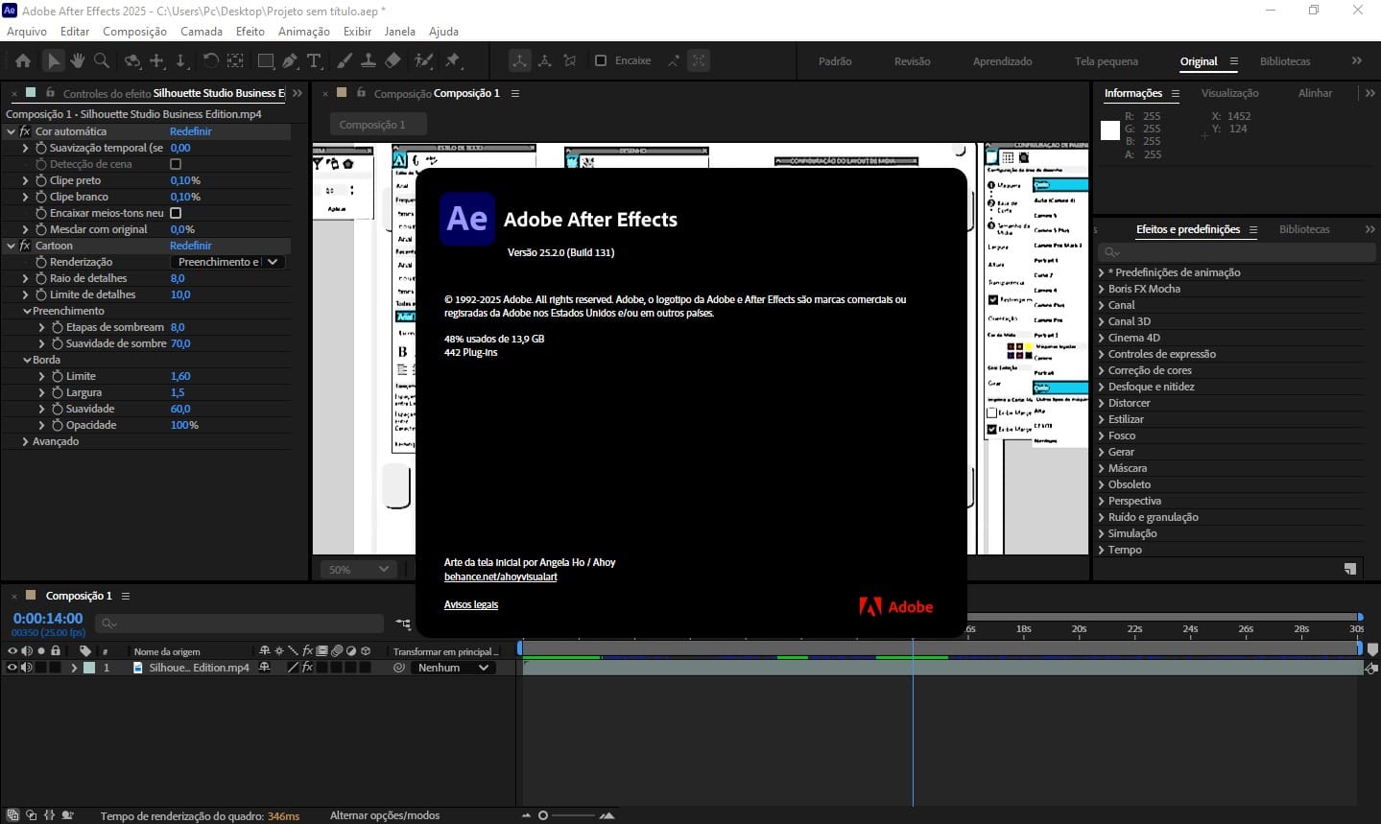Collapse the Preenchimento property group
This screenshot has width=1381, height=824.
[x=27, y=310]
